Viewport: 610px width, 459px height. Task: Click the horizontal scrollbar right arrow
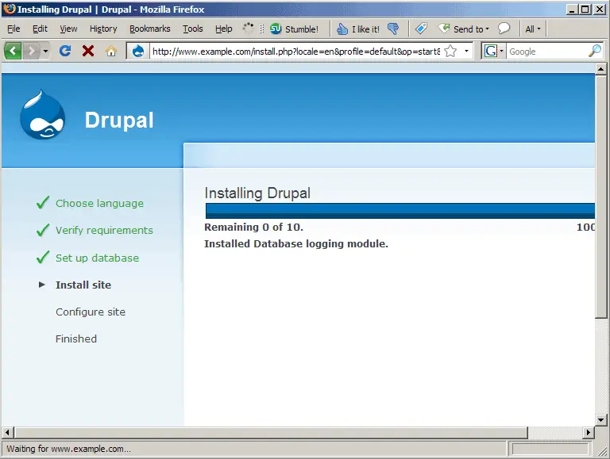pyautogui.click(x=589, y=432)
